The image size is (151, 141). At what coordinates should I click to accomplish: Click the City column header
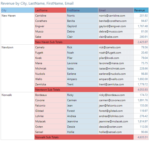18,10
